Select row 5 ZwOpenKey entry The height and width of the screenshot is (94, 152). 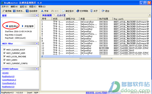point(95,31)
